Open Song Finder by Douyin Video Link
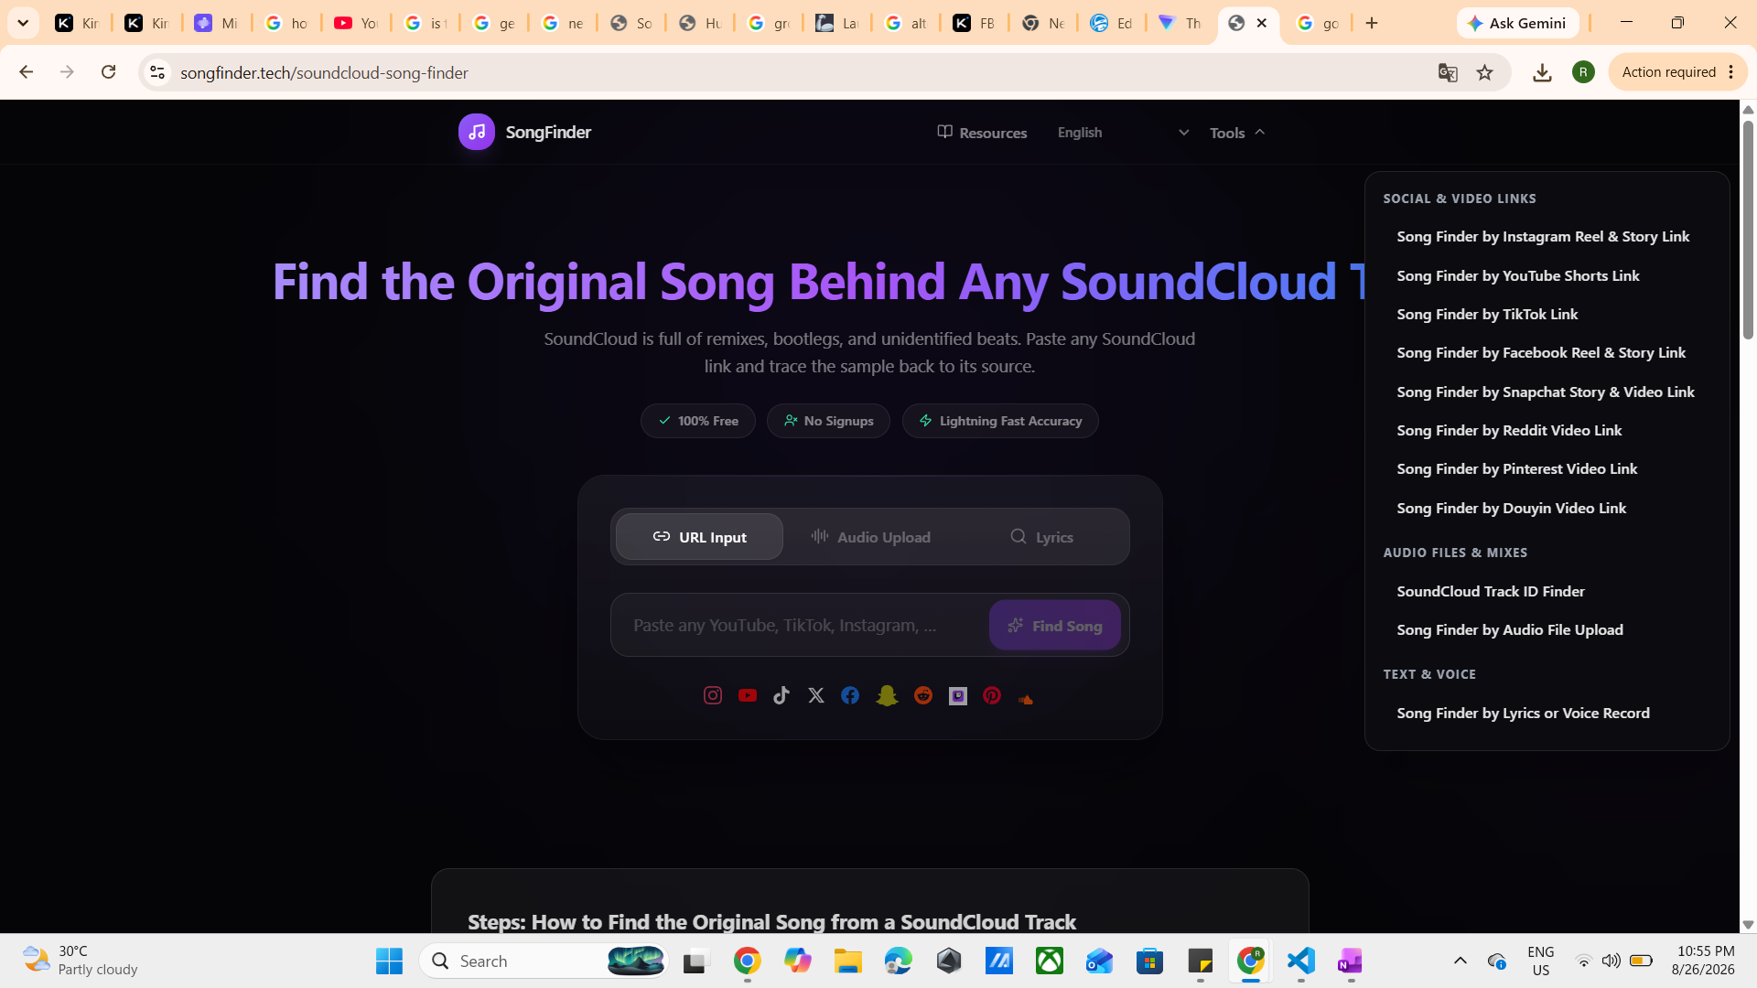 (1512, 509)
